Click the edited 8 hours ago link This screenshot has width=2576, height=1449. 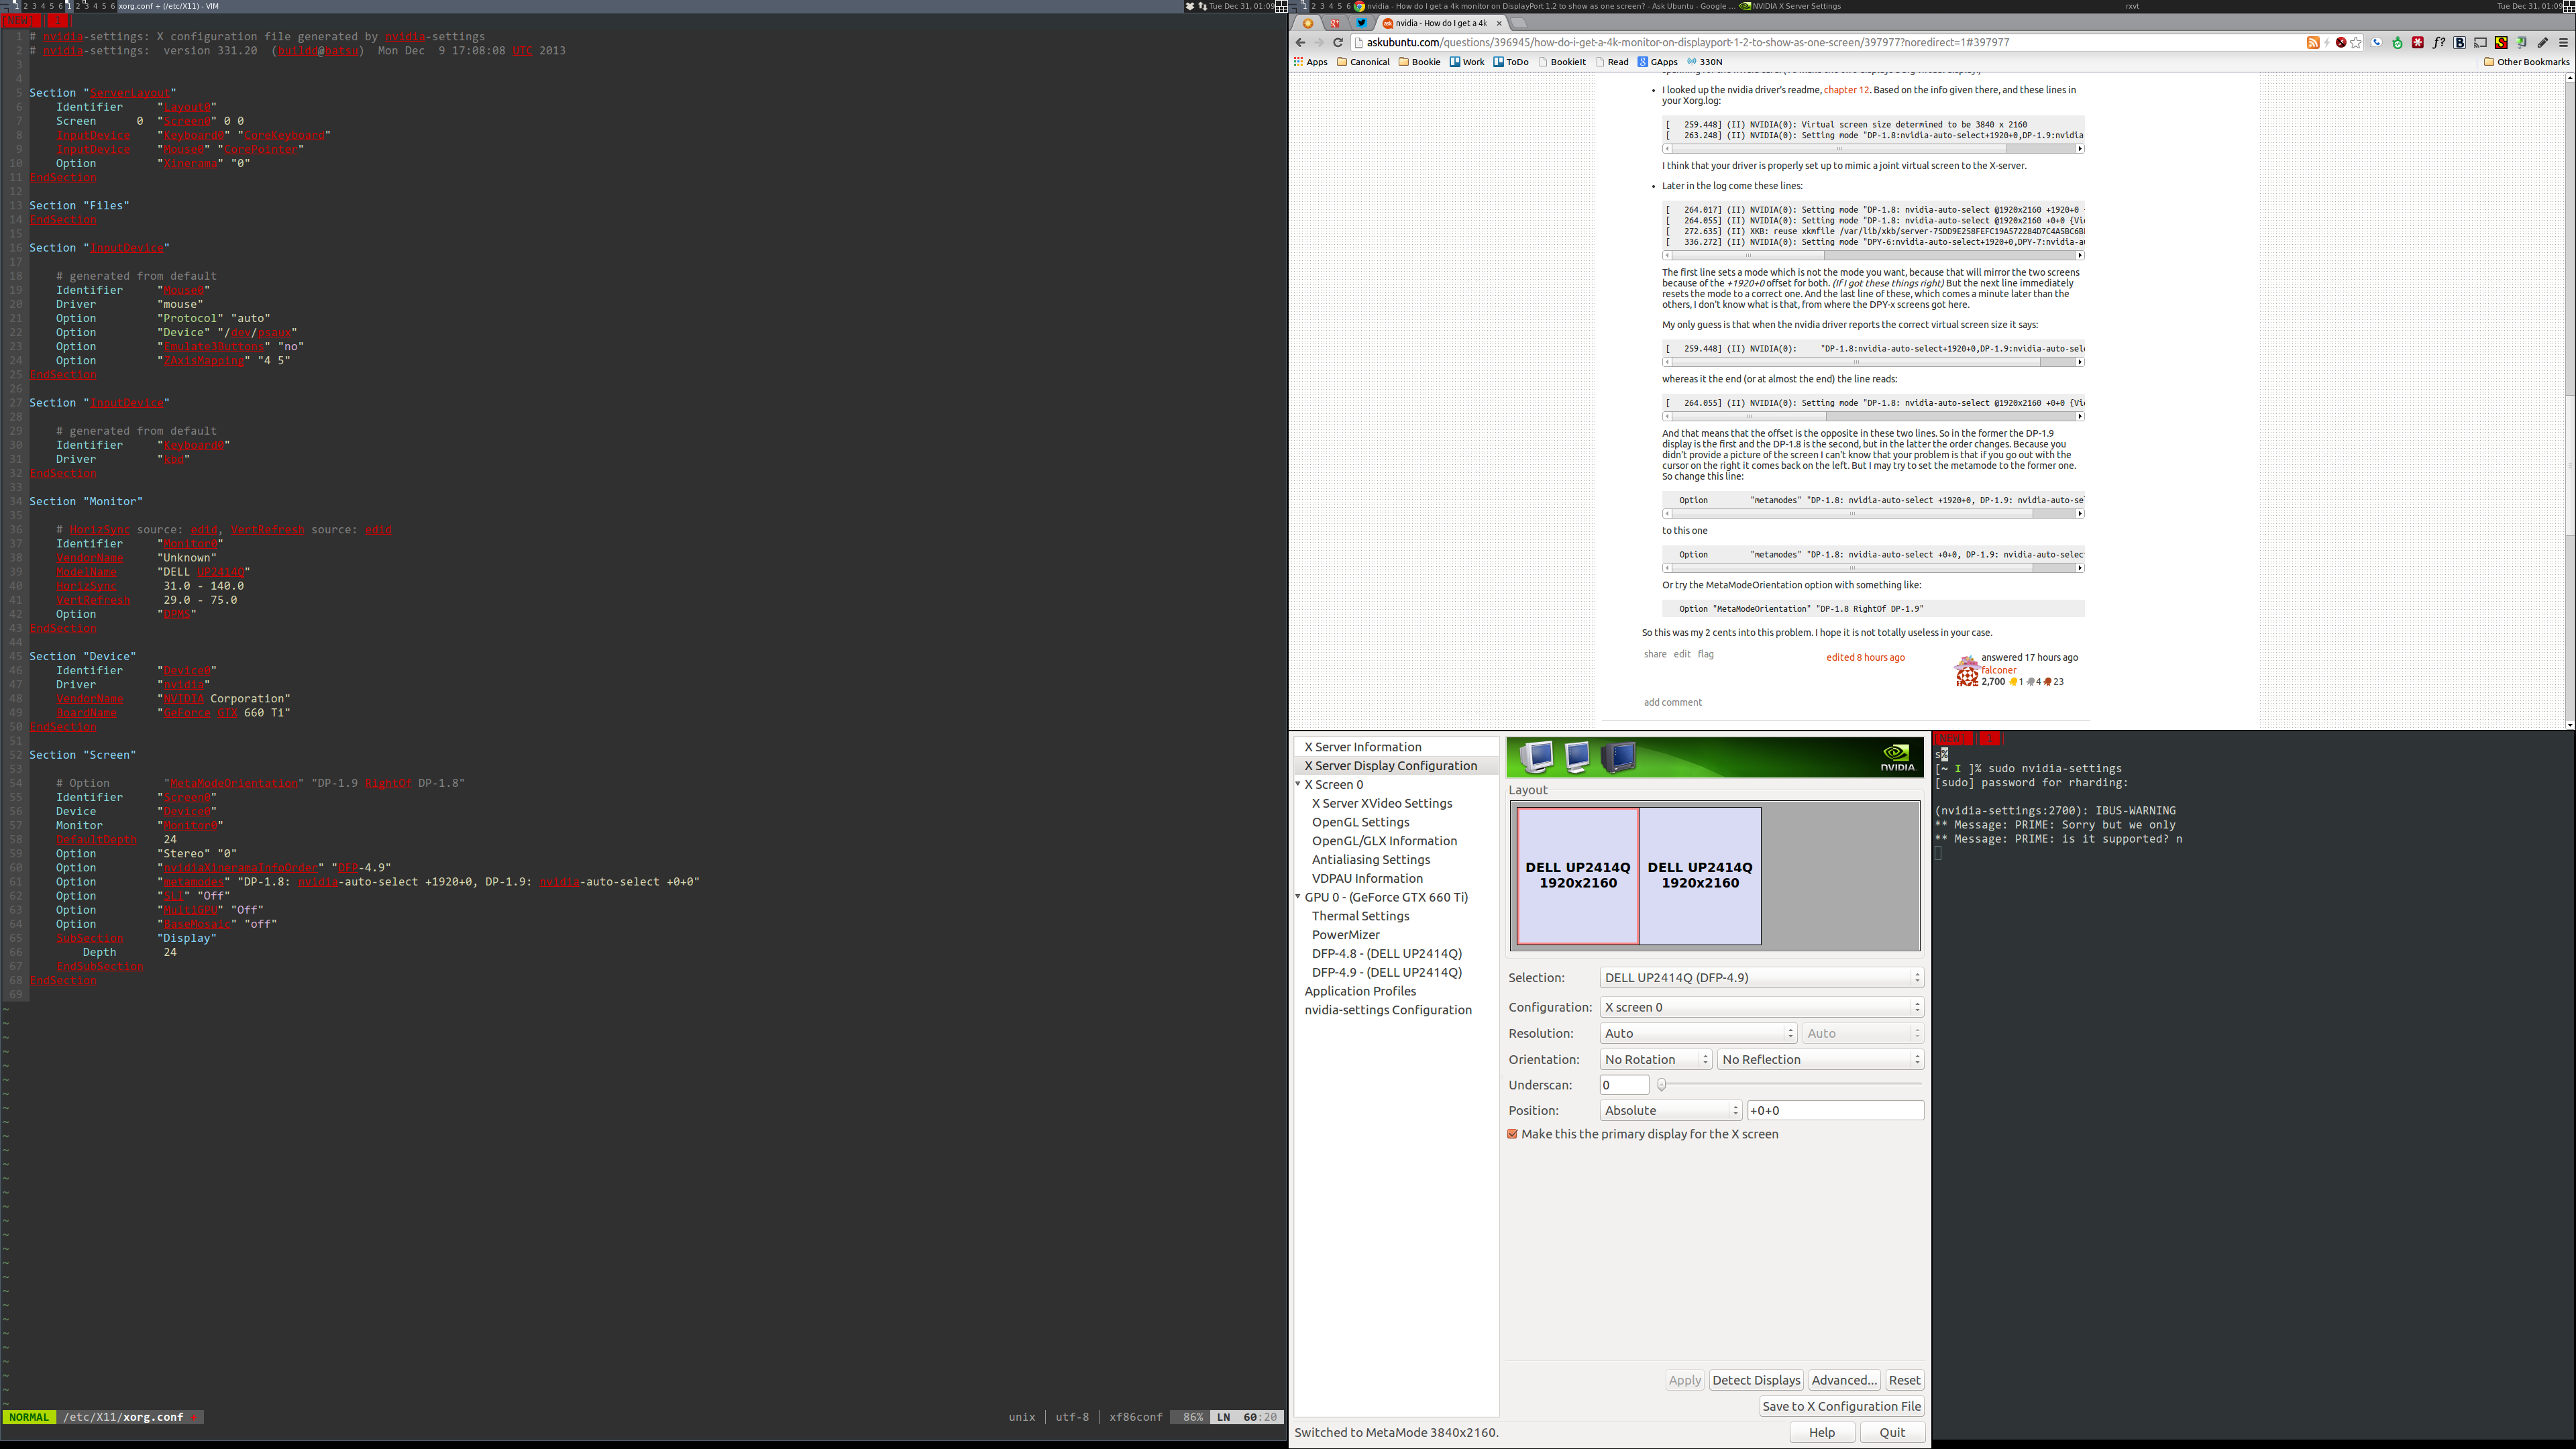(1866, 657)
